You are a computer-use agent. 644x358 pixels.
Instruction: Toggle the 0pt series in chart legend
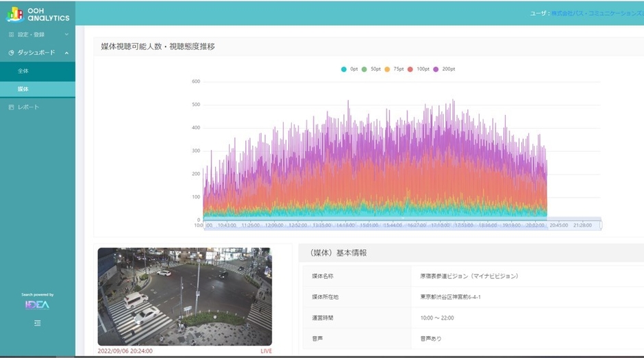point(349,69)
